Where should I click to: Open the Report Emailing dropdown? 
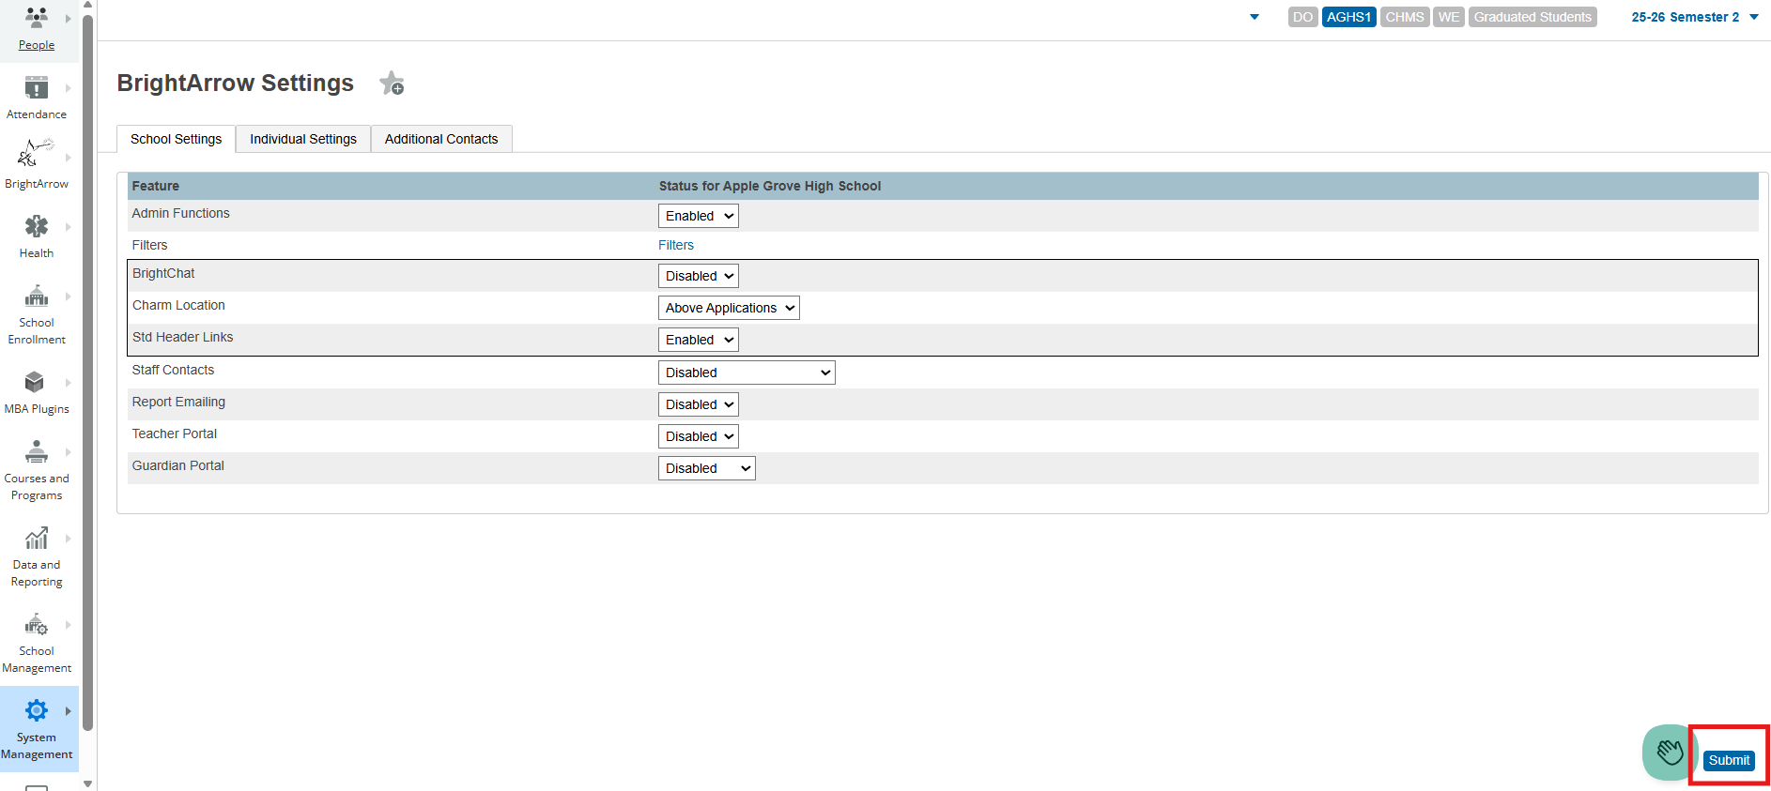(698, 404)
